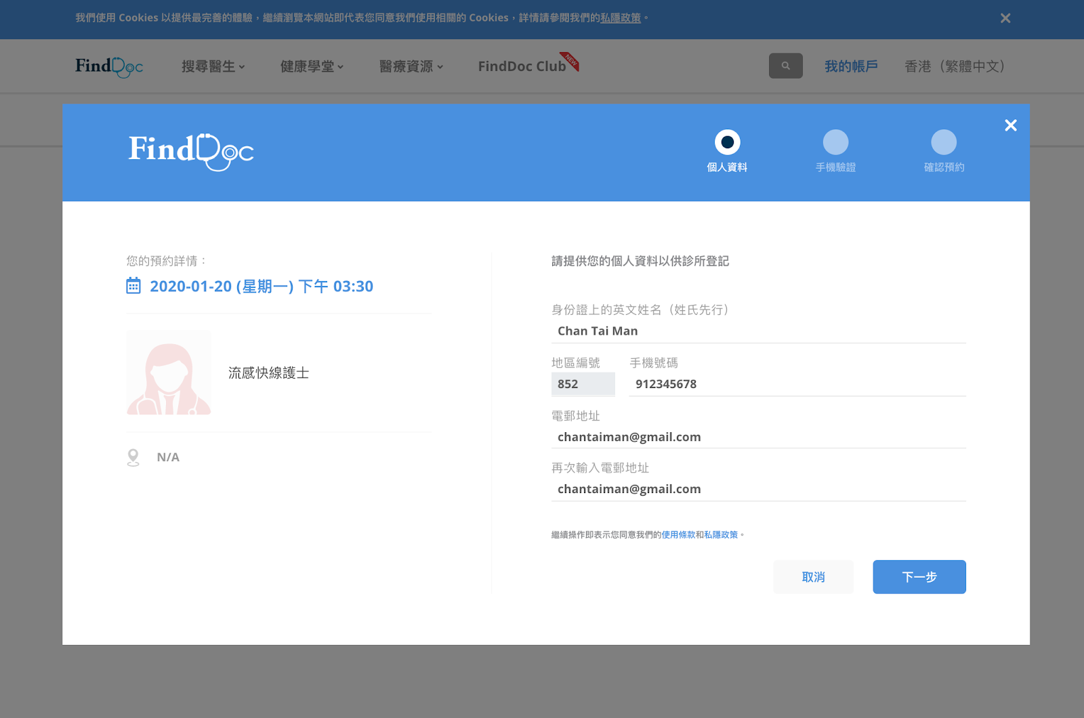Focus the 再次輸入電郵地址 confirm email field
The width and height of the screenshot is (1084, 718).
tap(759, 489)
